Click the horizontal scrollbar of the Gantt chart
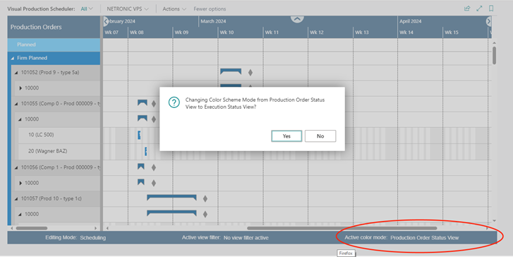The image size is (513, 257). click(x=342, y=228)
